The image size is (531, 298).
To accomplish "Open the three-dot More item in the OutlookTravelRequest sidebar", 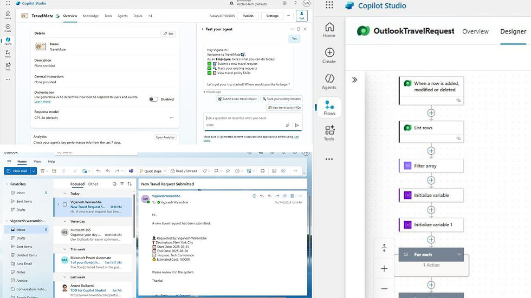I will pos(329,159).
